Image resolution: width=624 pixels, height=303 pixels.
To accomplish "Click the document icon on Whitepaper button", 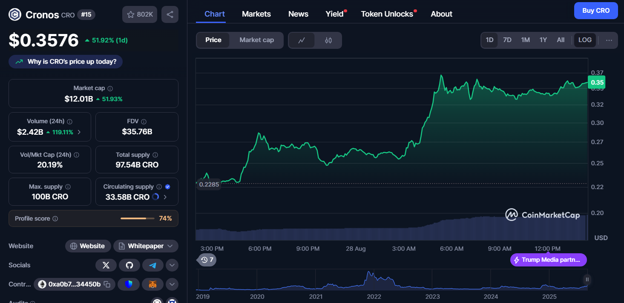I will (x=122, y=246).
